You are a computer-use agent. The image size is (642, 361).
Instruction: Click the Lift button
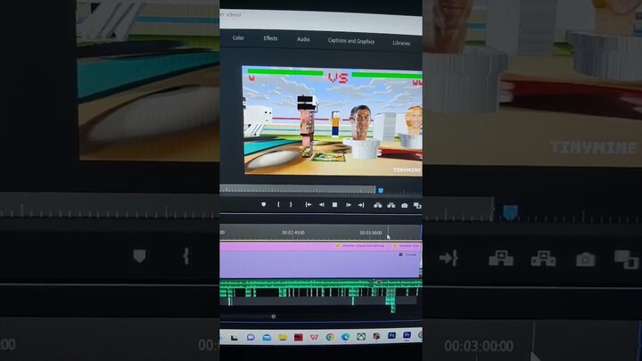377,206
